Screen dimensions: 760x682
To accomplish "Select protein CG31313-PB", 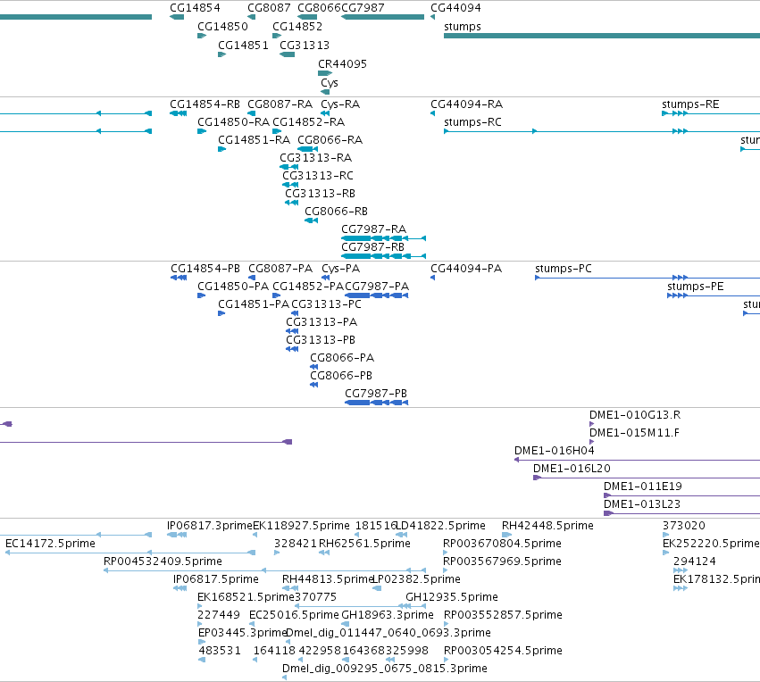I will (x=321, y=340).
